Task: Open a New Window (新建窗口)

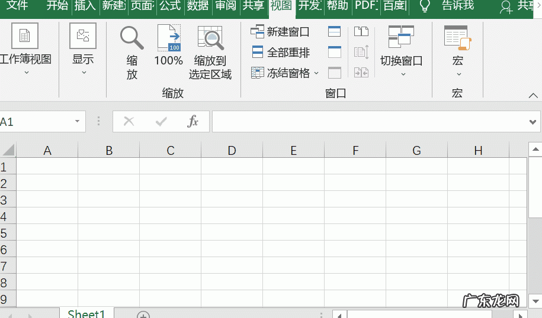Action: [280, 32]
